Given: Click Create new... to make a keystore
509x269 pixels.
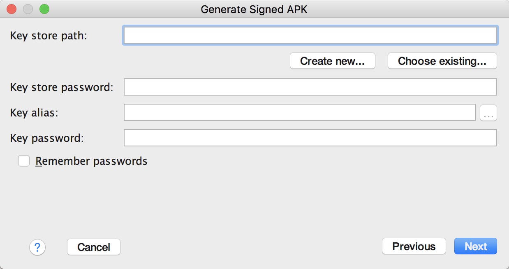Looking at the screenshot, I should tap(332, 61).
